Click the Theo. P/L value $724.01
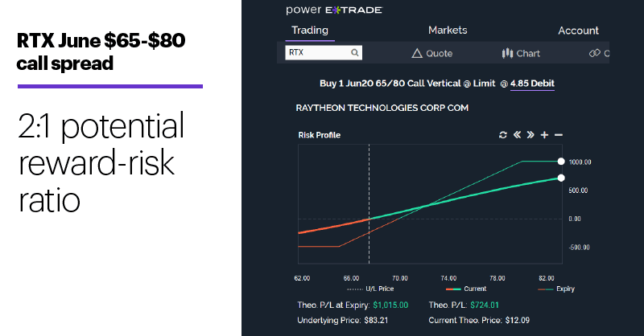This screenshot has height=336, width=644. [485, 305]
